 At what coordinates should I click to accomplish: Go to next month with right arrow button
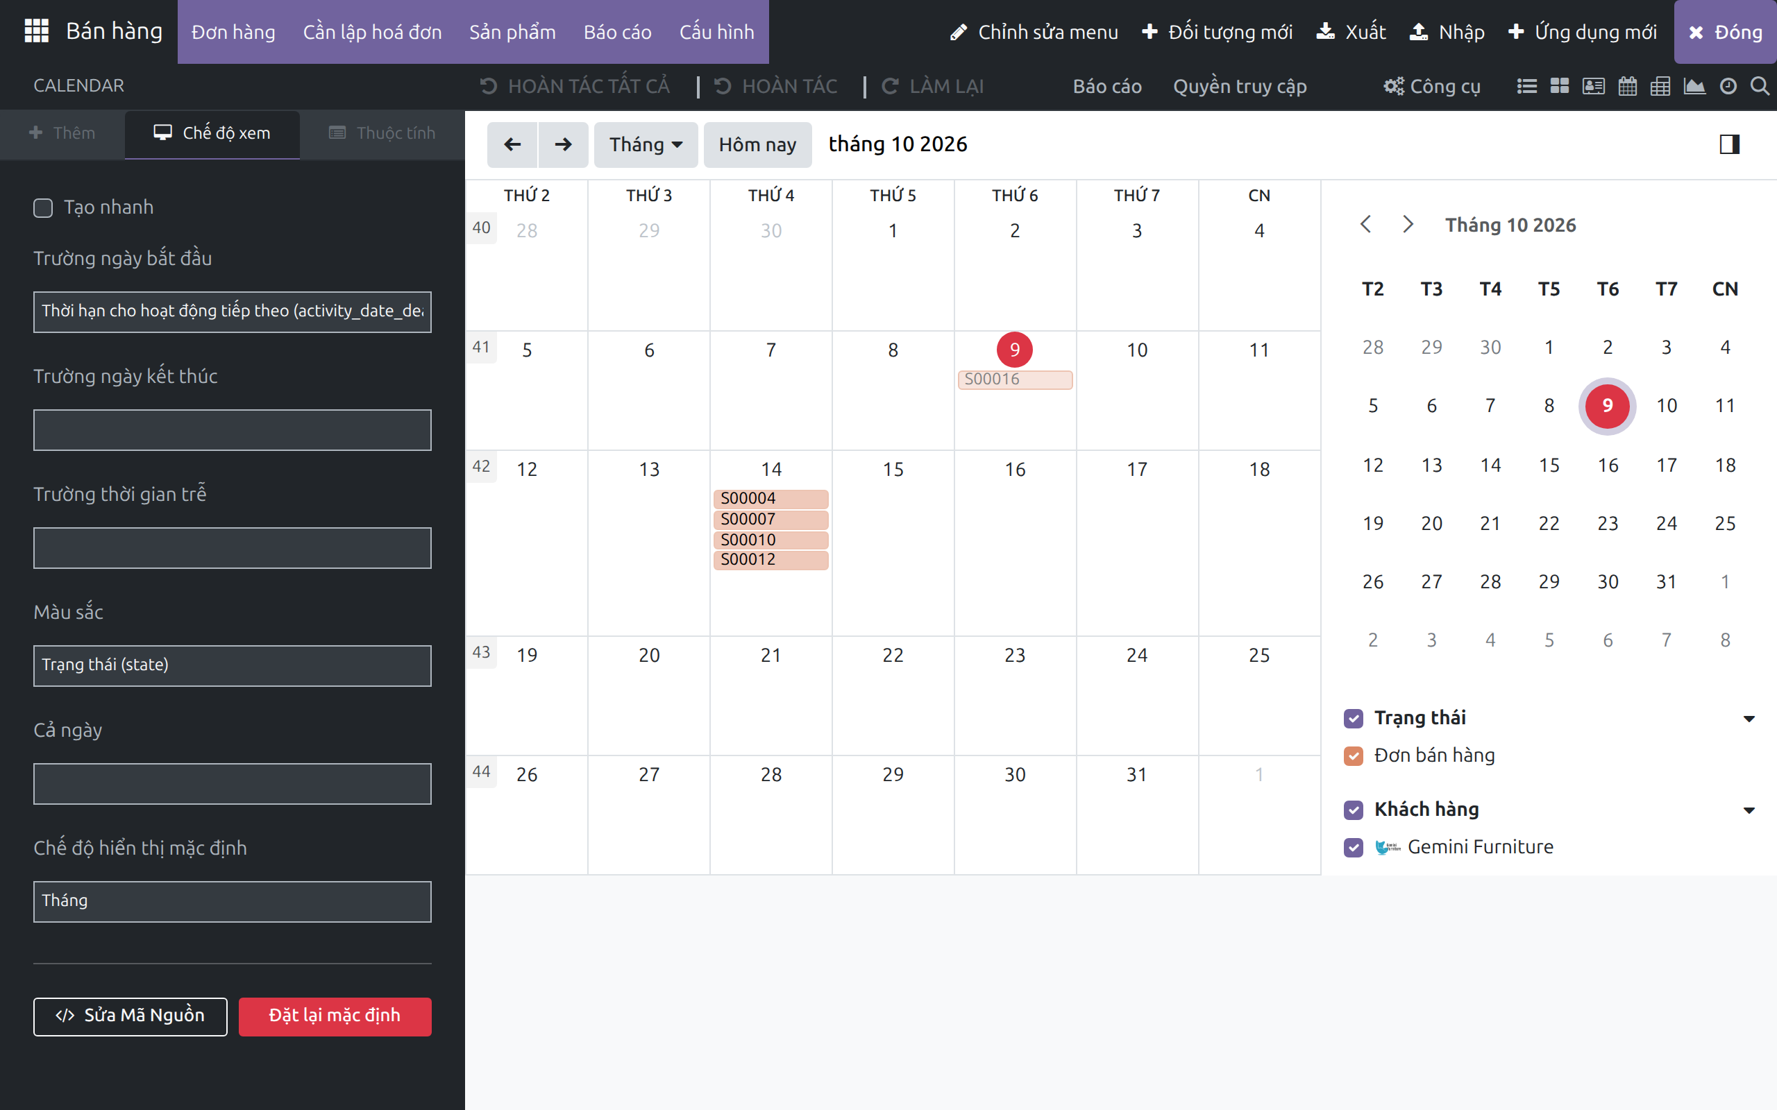pos(563,144)
